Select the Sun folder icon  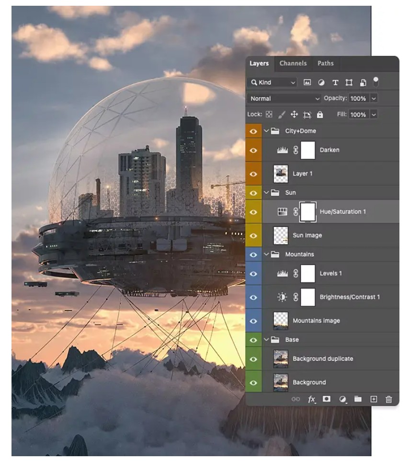coord(275,192)
